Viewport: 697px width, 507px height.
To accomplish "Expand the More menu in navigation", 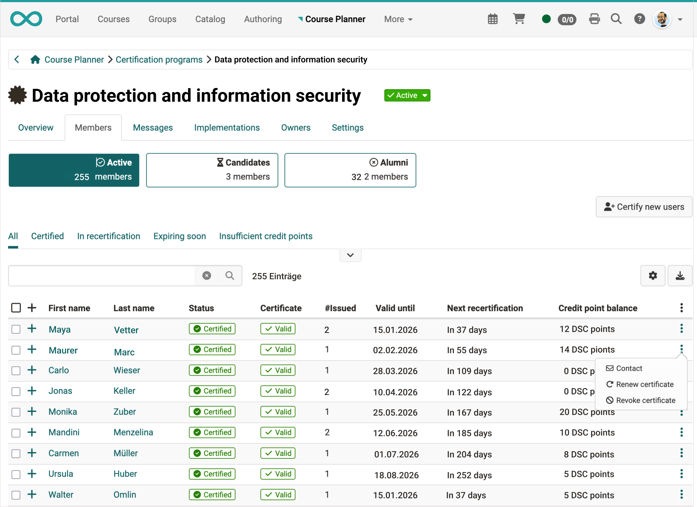I will [398, 19].
